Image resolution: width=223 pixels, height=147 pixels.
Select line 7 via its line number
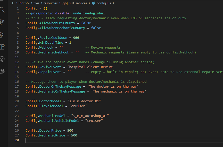tap(18, 38)
